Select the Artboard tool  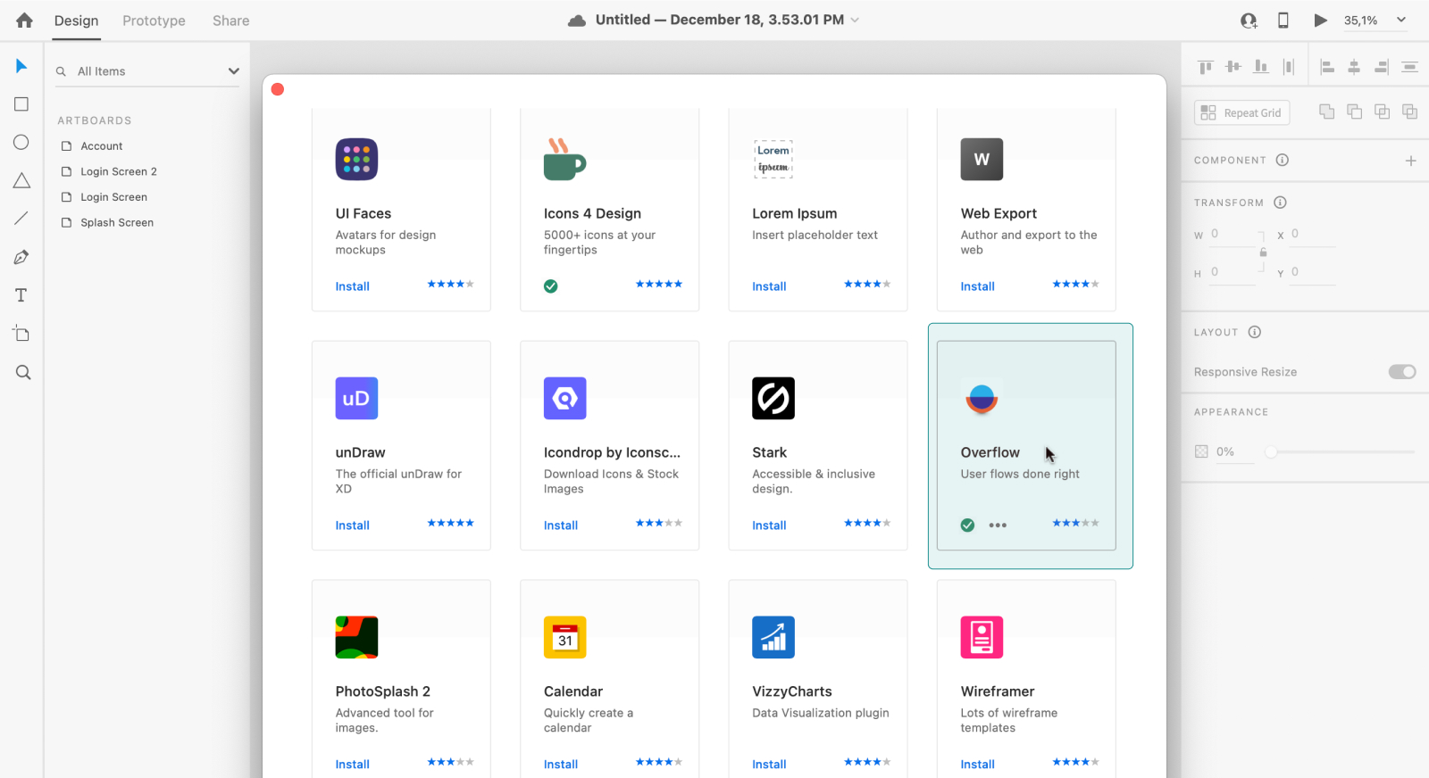21,334
